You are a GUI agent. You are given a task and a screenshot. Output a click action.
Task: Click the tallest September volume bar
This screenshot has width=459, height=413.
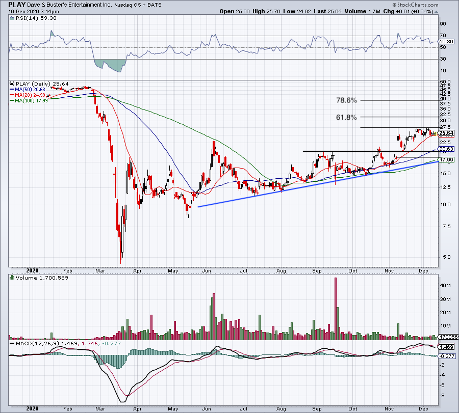tap(336, 309)
